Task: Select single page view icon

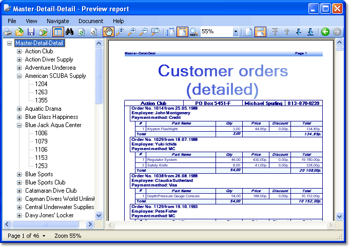Action: (248, 32)
